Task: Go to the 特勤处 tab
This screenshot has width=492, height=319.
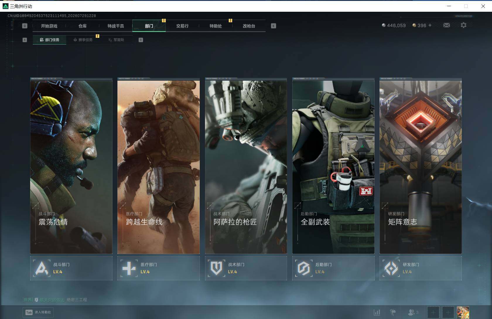Action: tap(216, 26)
